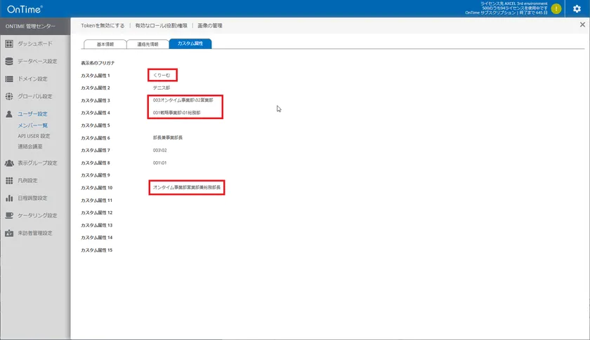The width and height of the screenshot is (590, 340).
Task: Close the user detail panel
Action: (x=582, y=24)
